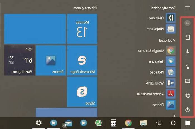Launch Dashlane from Recently added
This screenshot has width=195, height=129.
[x=170, y=18]
